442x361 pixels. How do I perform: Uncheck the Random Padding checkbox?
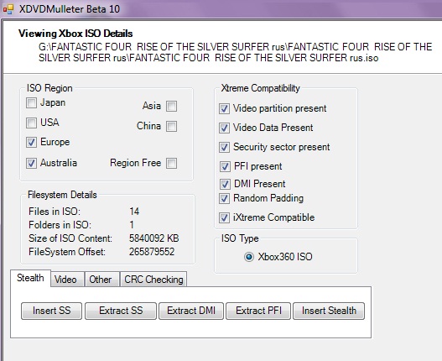tap(225, 199)
